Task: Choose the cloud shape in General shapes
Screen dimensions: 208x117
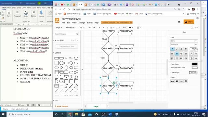Action: coord(71,68)
